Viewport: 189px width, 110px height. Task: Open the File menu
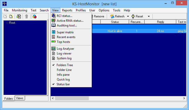pyautogui.click(x=6, y=10)
